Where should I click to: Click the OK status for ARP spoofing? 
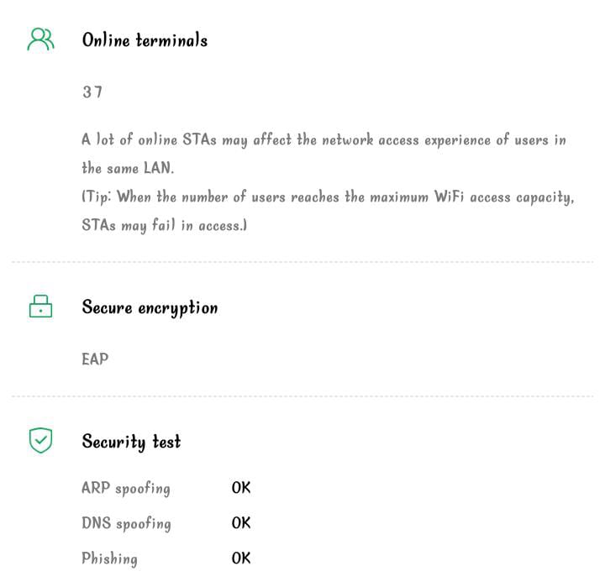(241, 488)
